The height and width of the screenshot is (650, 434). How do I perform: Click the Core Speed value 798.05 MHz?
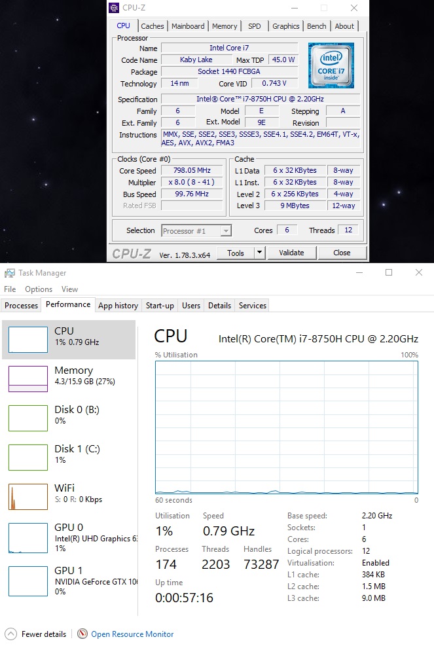pos(192,170)
